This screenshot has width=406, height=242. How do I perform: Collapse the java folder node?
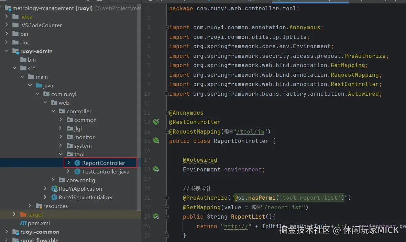[x=30, y=85]
